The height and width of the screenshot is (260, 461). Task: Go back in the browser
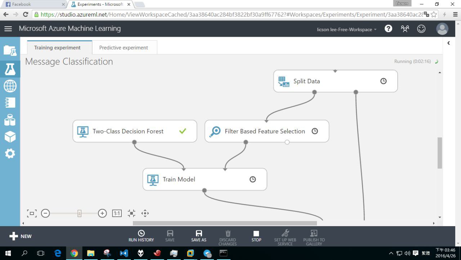[x=6, y=14]
